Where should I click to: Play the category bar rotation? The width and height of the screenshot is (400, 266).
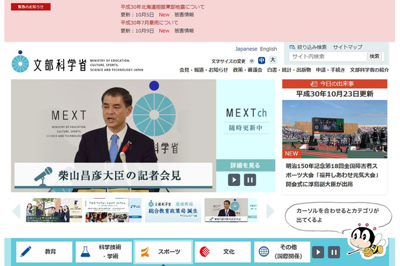(318, 252)
